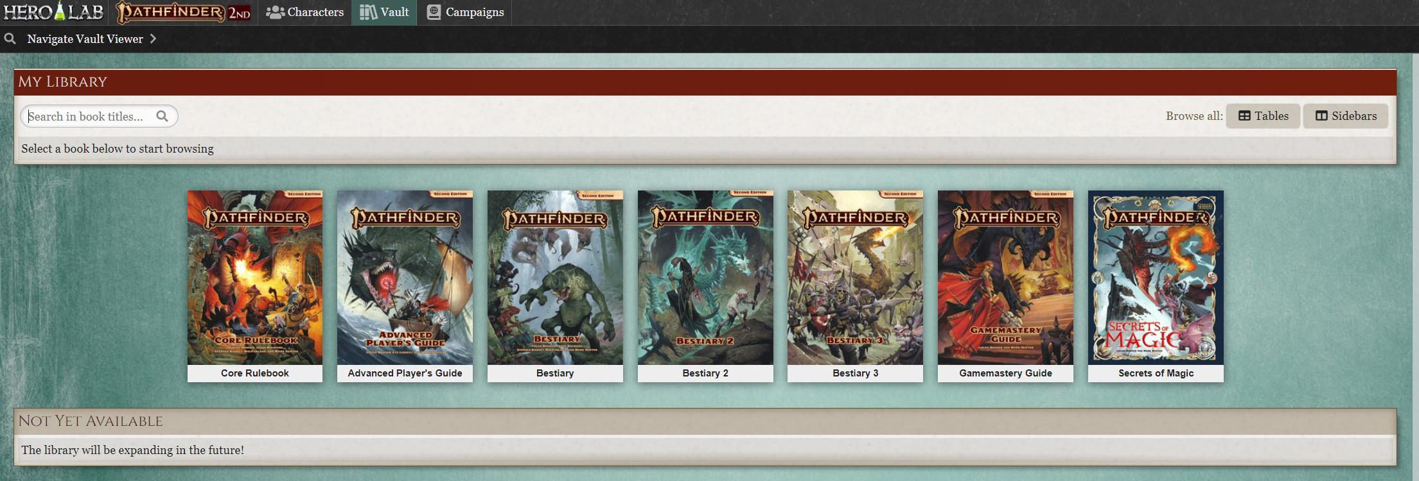Click the magnifier icon beside Navigate Vault Viewer
Screen dimensions: 1419x481
point(10,38)
